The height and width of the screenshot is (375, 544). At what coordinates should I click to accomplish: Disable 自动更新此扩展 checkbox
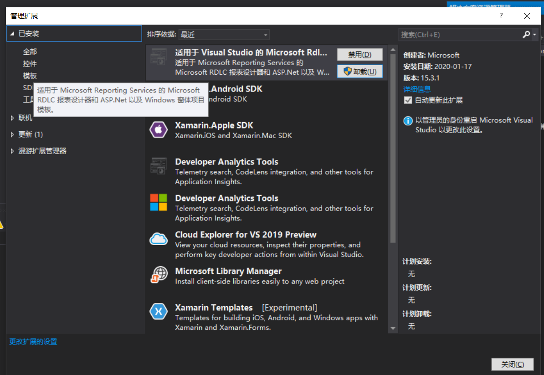[x=408, y=100]
